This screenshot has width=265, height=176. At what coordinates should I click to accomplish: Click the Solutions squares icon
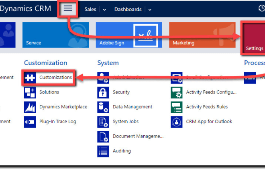click(x=30, y=92)
